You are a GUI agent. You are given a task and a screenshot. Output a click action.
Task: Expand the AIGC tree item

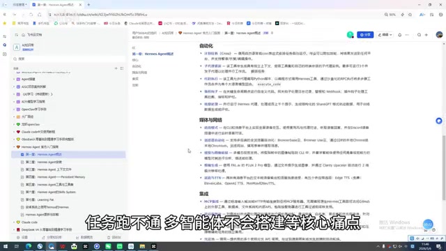click(14, 86)
